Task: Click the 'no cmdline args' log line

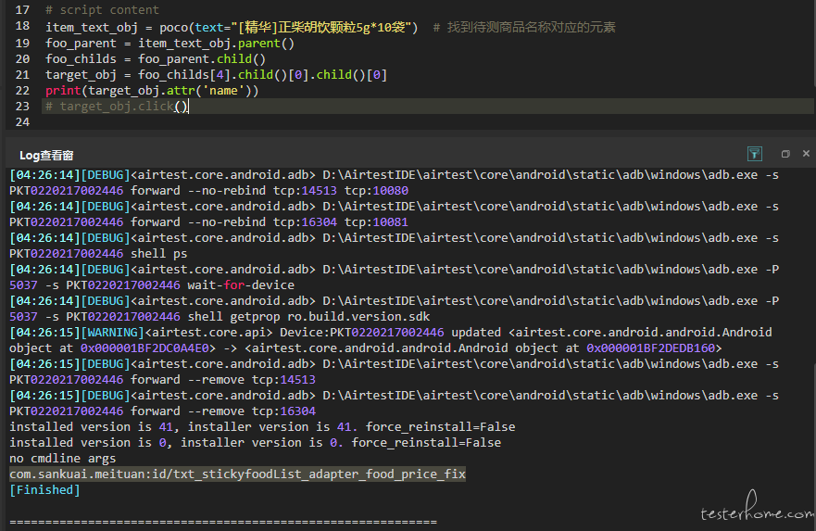Action: click(62, 459)
